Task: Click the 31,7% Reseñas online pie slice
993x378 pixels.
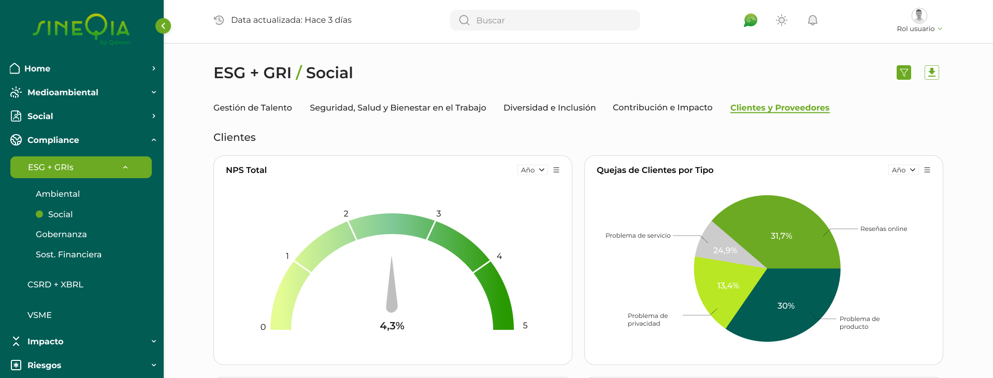Action: tap(781, 236)
